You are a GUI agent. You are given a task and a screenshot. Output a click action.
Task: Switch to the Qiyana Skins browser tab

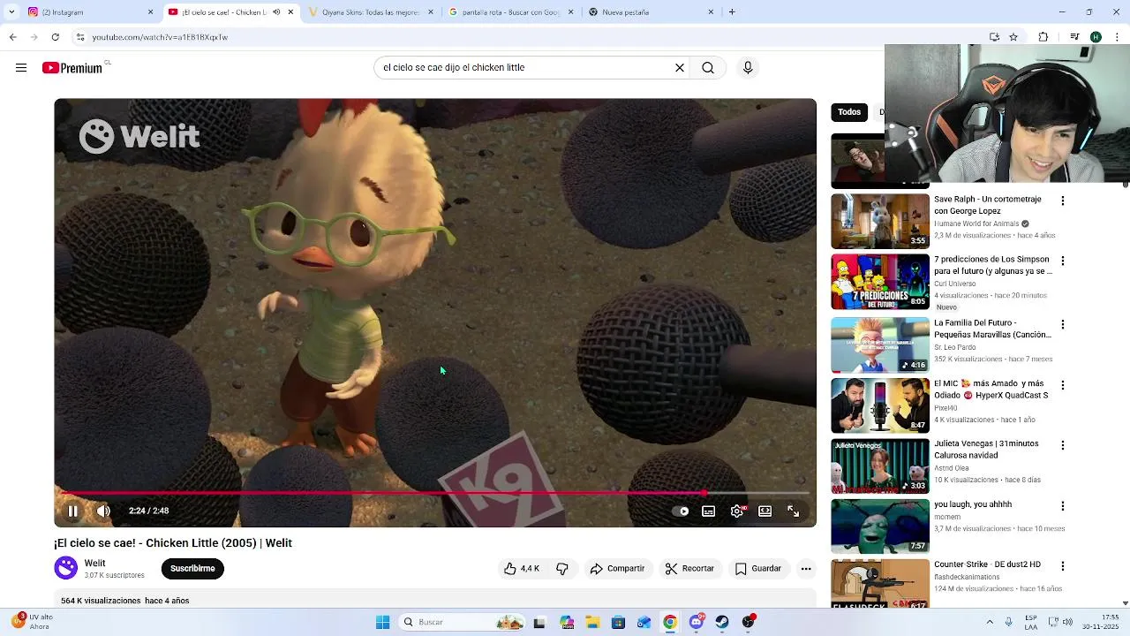[x=371, y=12]
